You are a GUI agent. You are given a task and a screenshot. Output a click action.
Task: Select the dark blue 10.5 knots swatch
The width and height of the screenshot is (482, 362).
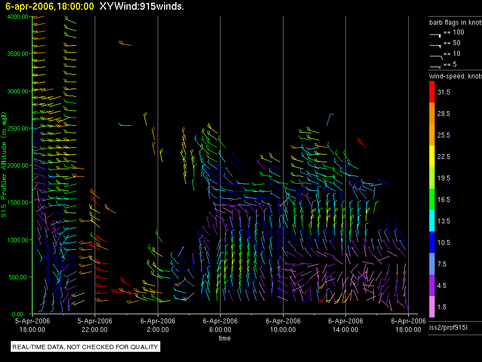[432, 242]
